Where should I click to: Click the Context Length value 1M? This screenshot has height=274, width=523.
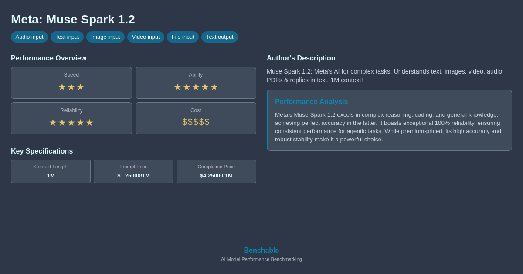tap(51, 176)
